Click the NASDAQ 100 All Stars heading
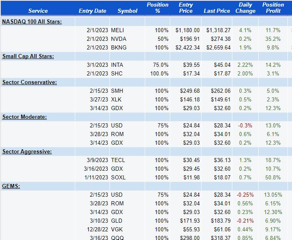 (x=32, y=21)
